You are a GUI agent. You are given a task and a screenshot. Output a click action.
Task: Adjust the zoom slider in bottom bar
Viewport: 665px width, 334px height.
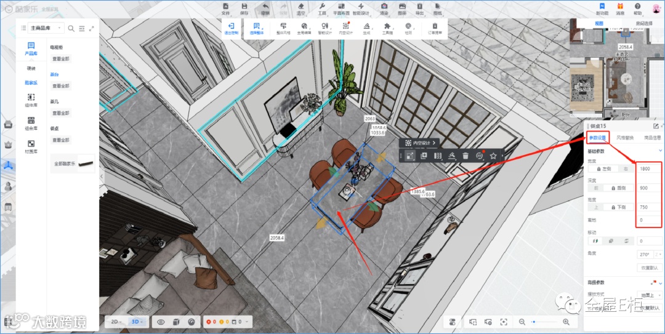544,322
